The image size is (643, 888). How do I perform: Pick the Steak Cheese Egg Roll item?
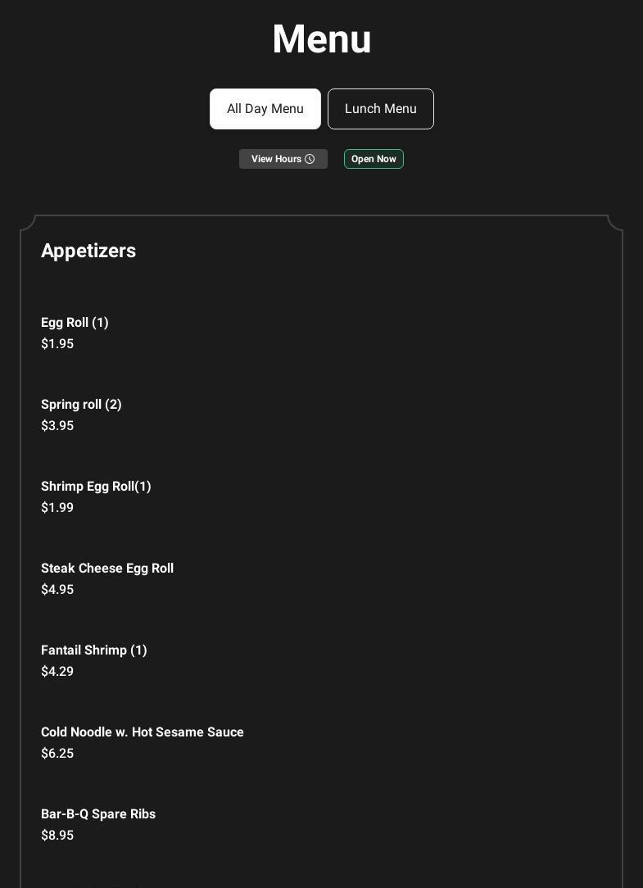pos(107,569)
